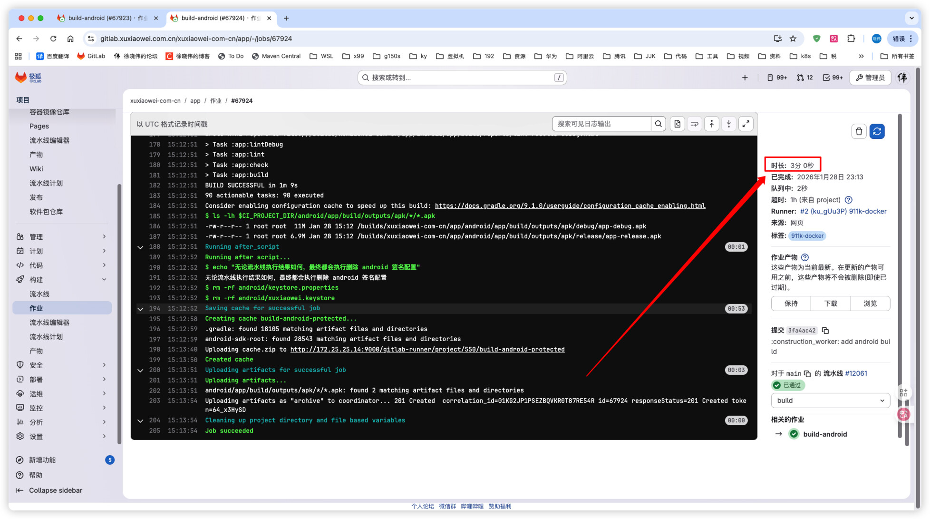930x519 pixels.
Task: Download the job artifacts with 下载
Action: (831, 304)
